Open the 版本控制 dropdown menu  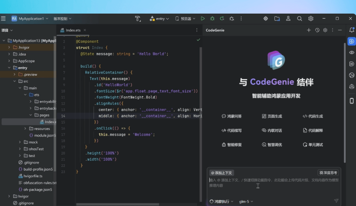point(63,19)
